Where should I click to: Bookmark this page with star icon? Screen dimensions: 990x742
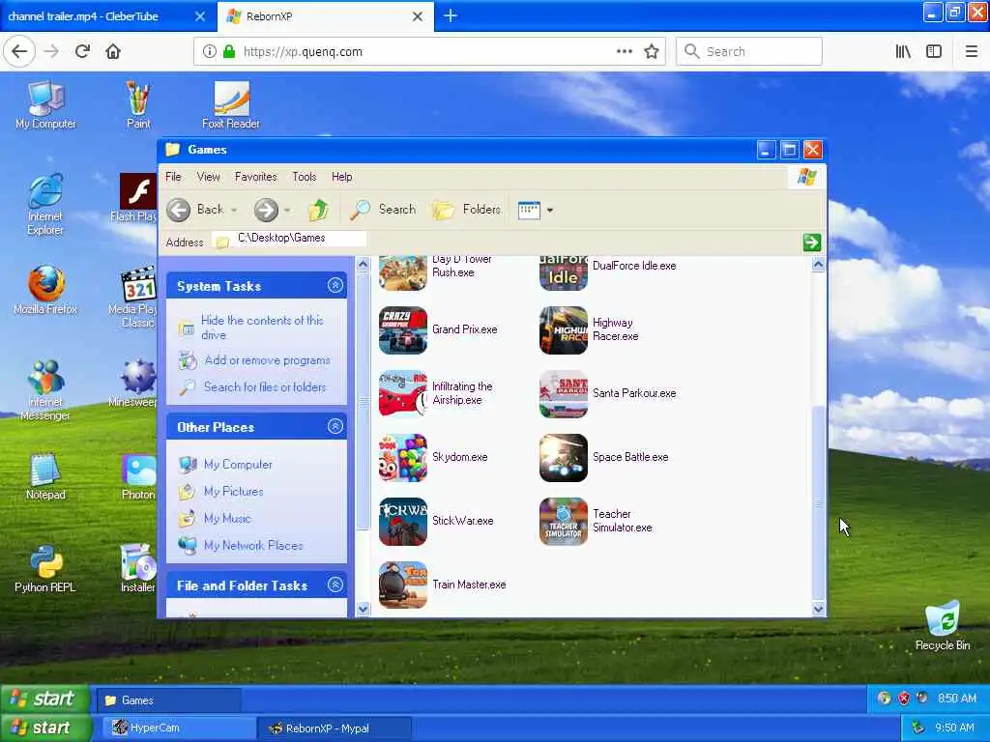[x=652, y=52]
